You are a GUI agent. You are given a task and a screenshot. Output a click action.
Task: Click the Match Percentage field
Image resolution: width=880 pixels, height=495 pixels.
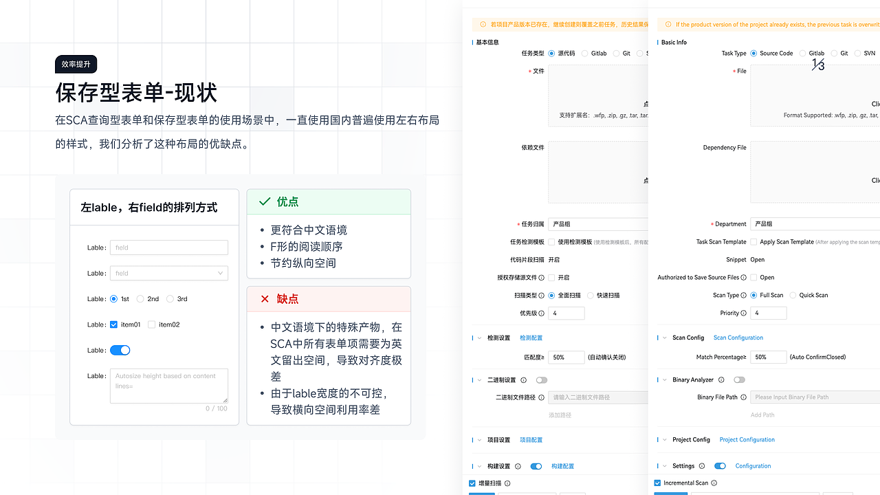(769, 357)
